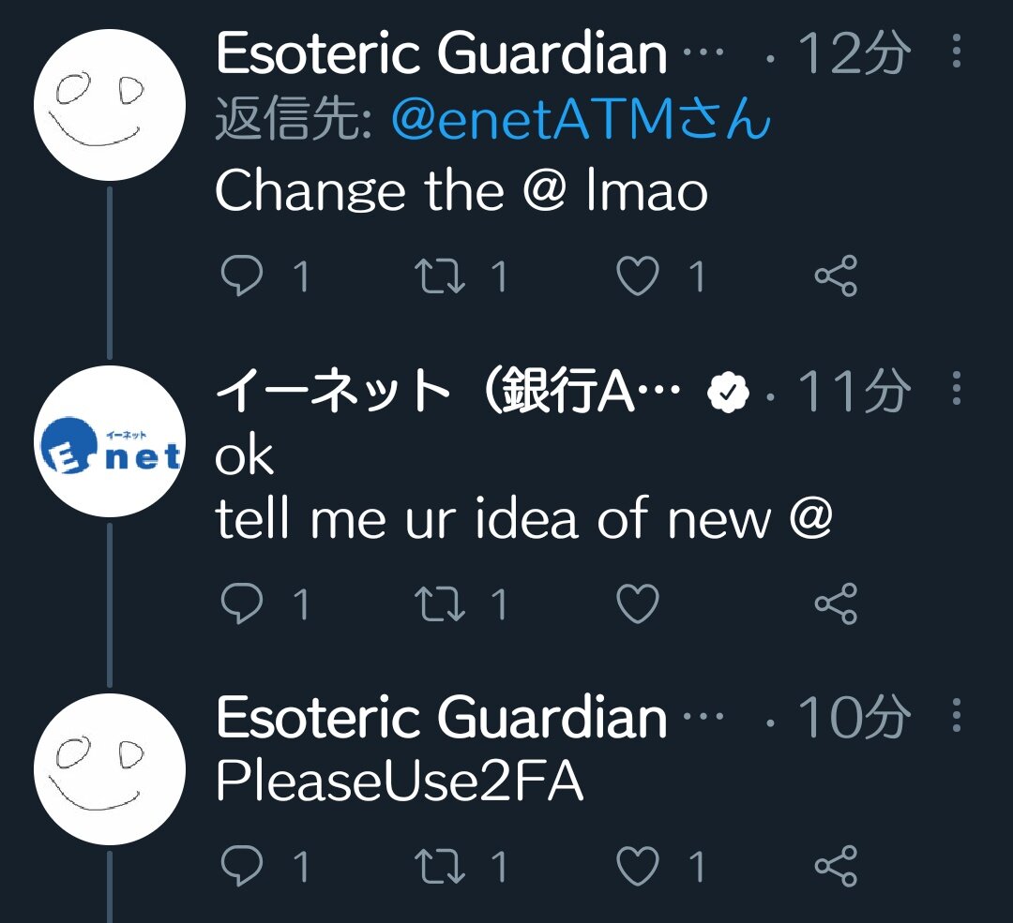Viewport: 1013px width, 923px height.
Task: Reply to the PleaseUse2FA tweet
Action: pyautogui.click(x=242, y=866)
